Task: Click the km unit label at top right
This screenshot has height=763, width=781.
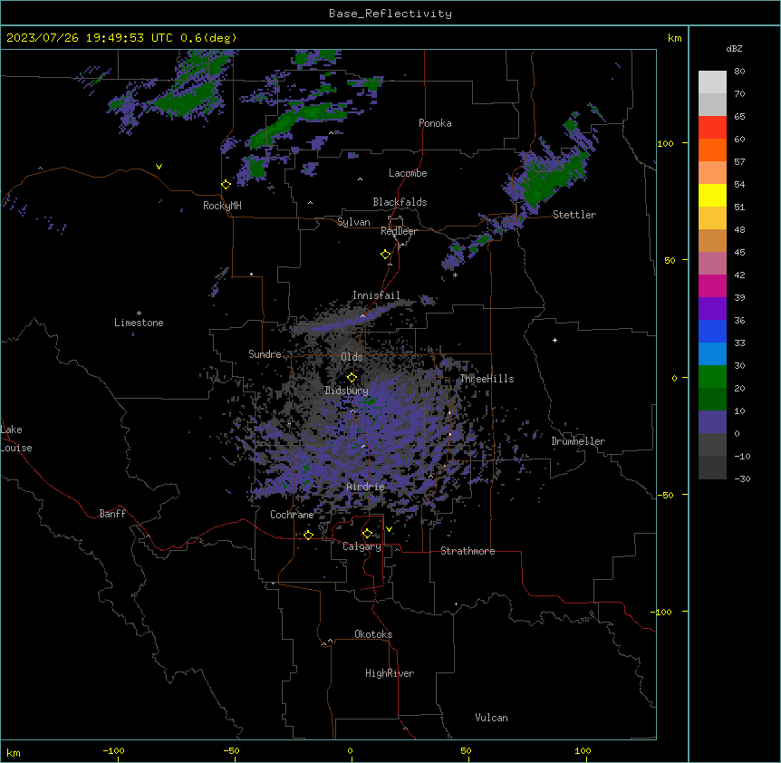Action: coord(674,38)
